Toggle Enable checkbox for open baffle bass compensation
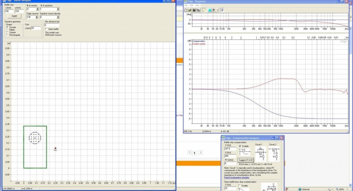Image resolution: width=353 pixels, height=191 pixels. click(x=240, y=186)
